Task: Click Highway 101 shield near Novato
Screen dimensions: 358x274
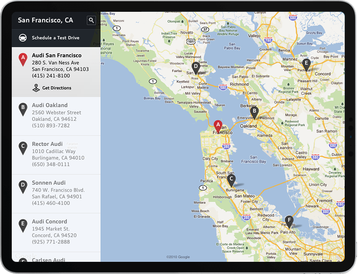Action: click(191, 41)
